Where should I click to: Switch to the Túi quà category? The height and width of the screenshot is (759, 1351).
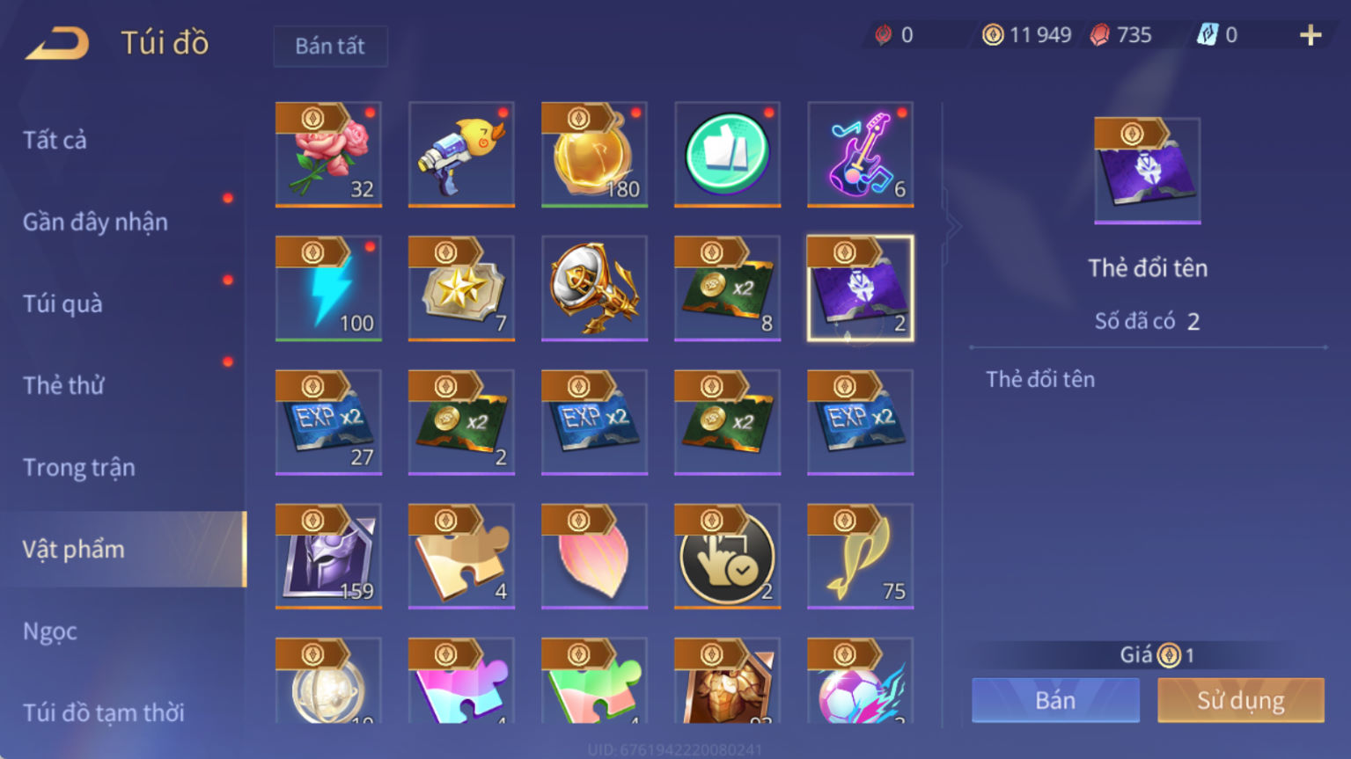[62, 303]
